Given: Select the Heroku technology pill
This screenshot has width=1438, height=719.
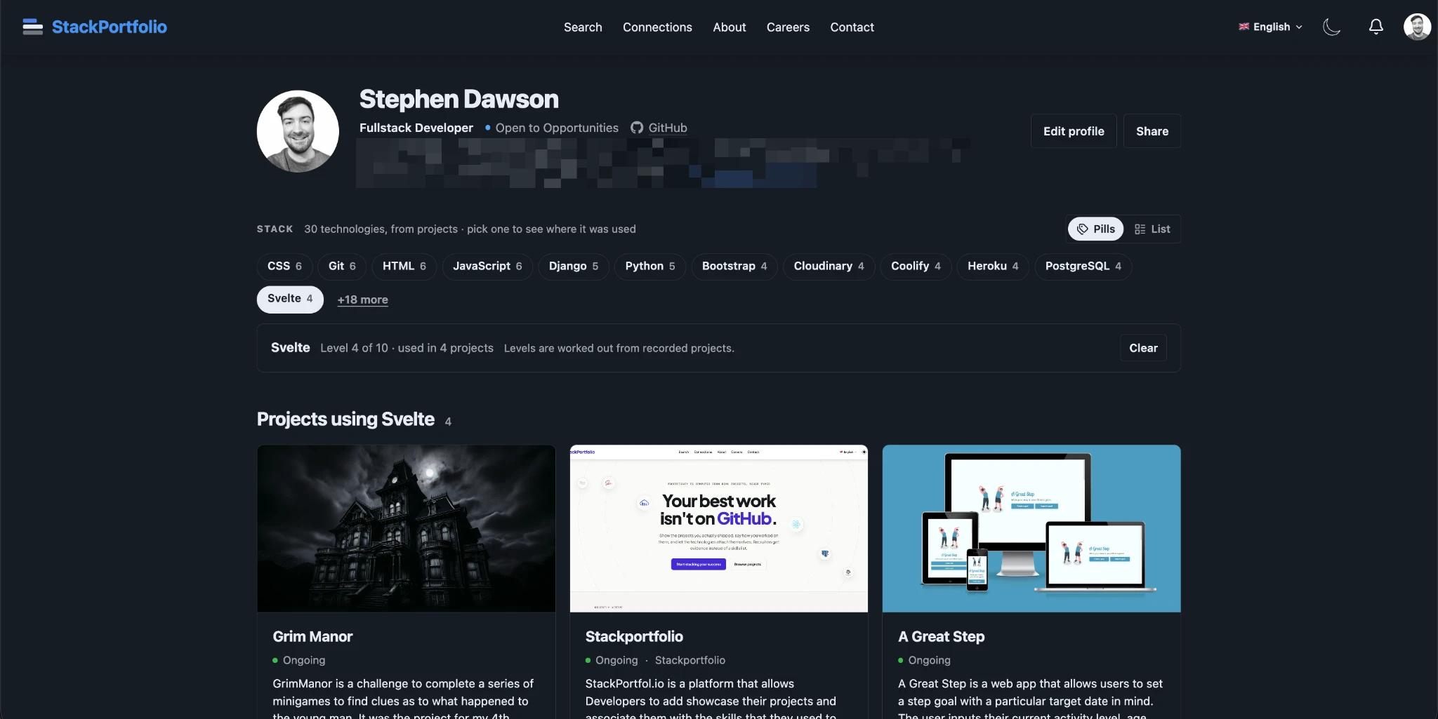Looking at the screenshot, I should [x=993, y=267].
